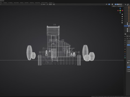The height and width of the screenshot is (97, 130).
Task: Collapse the expanded Light collection in outliner
Action: (126, 25)
